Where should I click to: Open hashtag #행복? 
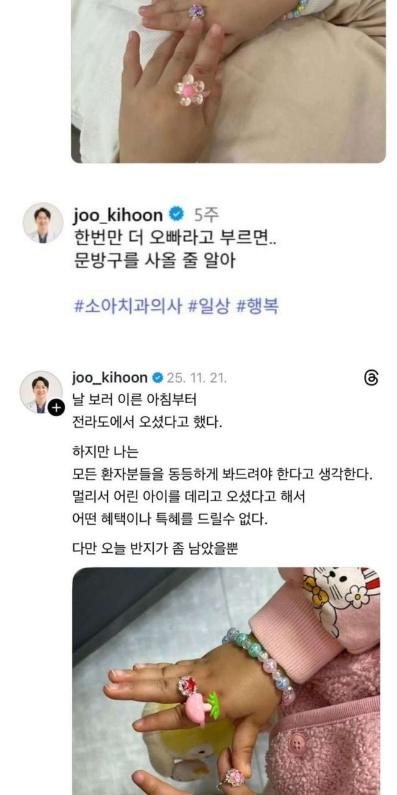(257, 307)
